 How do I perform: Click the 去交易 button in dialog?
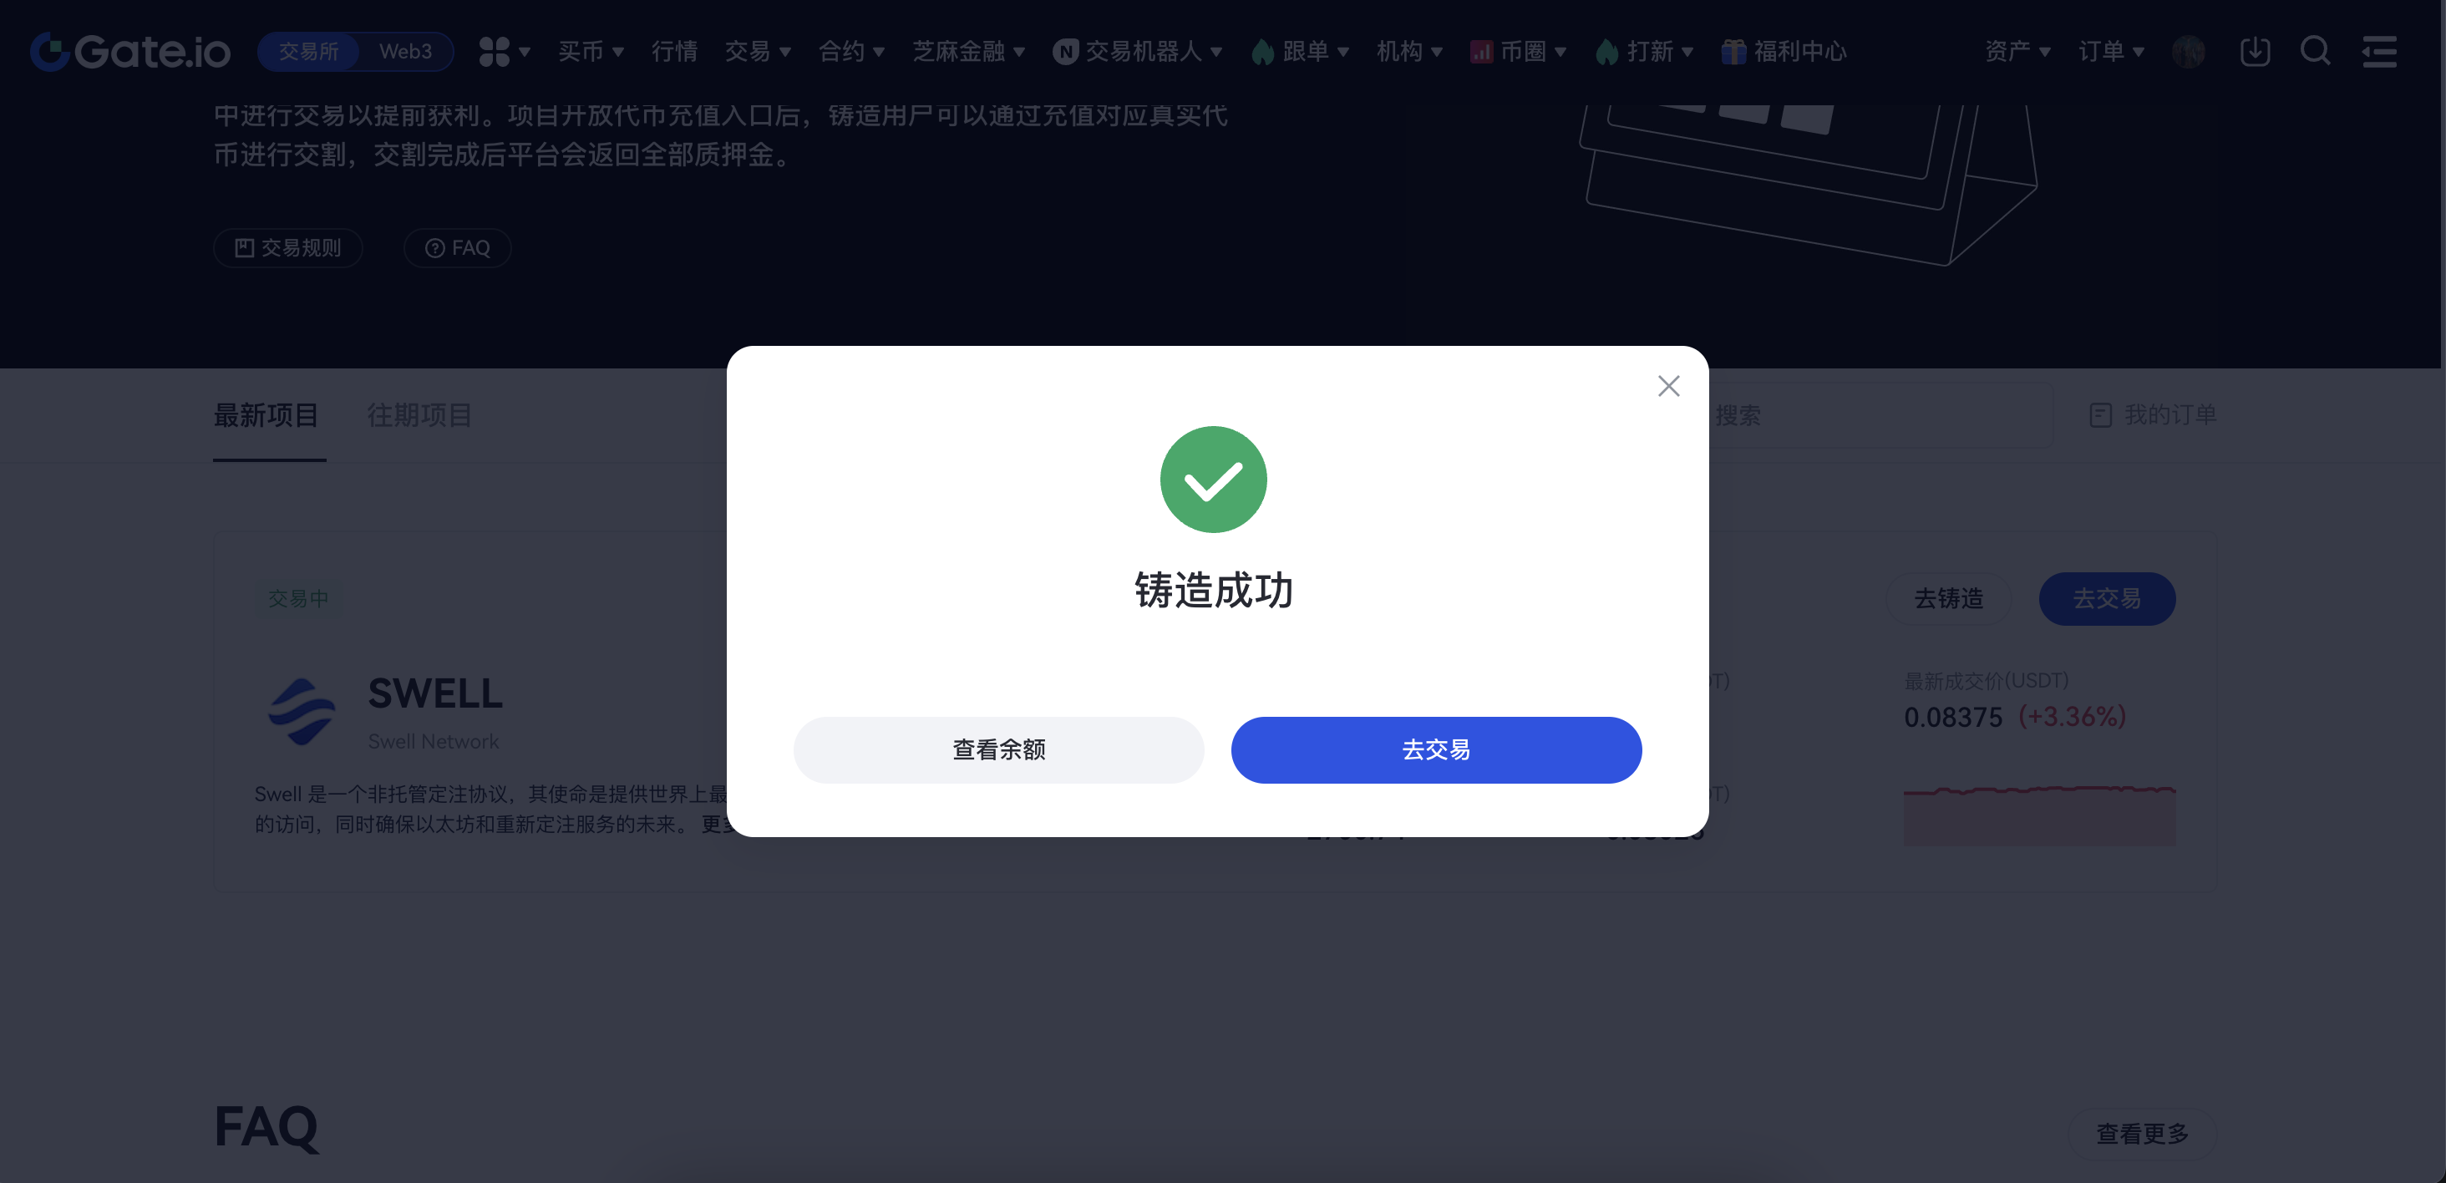tap(1436, 750)
